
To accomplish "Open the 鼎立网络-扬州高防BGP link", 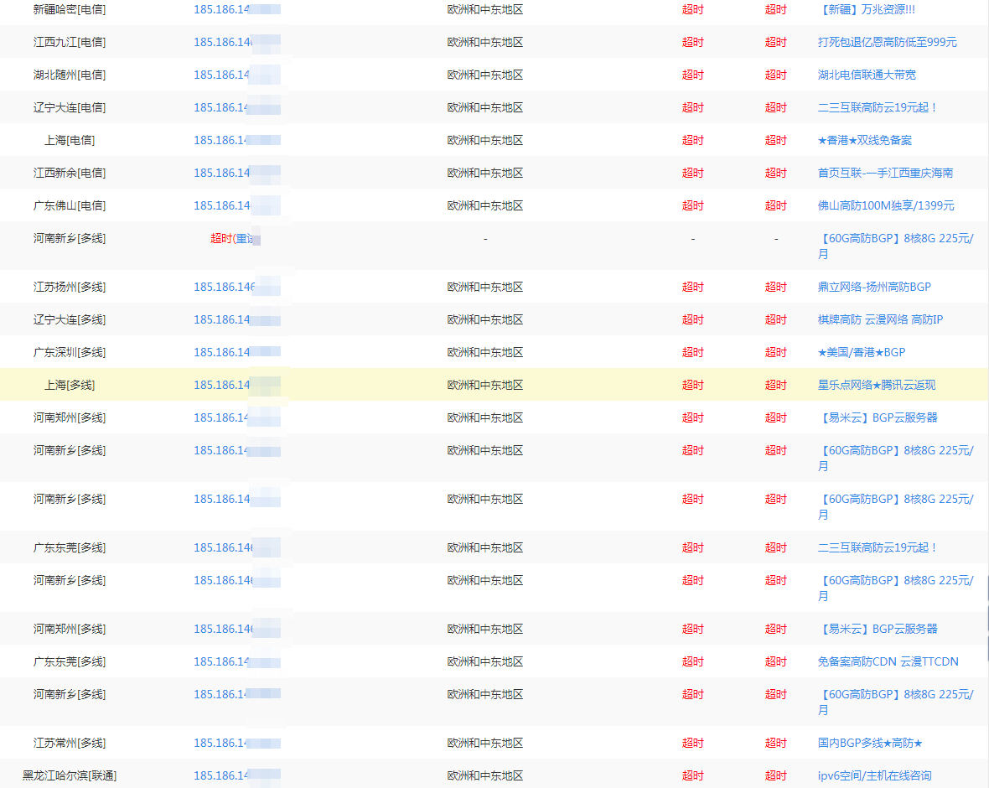I will tap(874, 287).
